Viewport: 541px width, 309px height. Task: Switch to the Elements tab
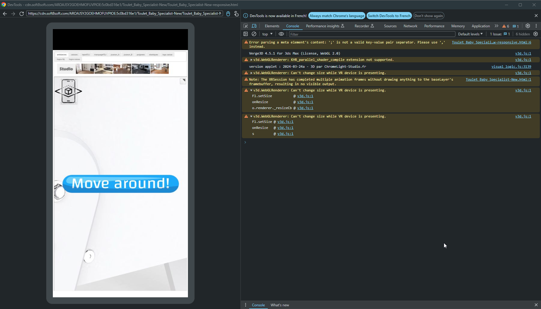(272, 26)
